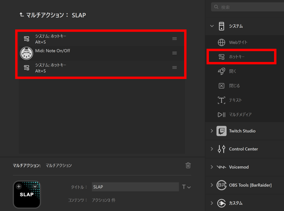Viewport: 284px width, 211px height.
Task: Click the trash icon to delete multi-action
Action: [x=188, y=165]
